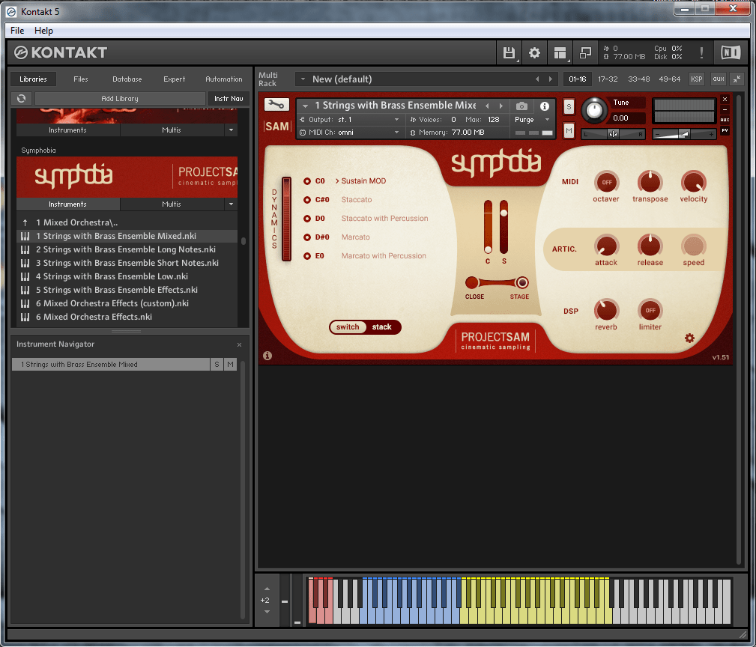Go to next instrument arrow in header
Screen dimensions: 756x647
click(x=501, y=106)
